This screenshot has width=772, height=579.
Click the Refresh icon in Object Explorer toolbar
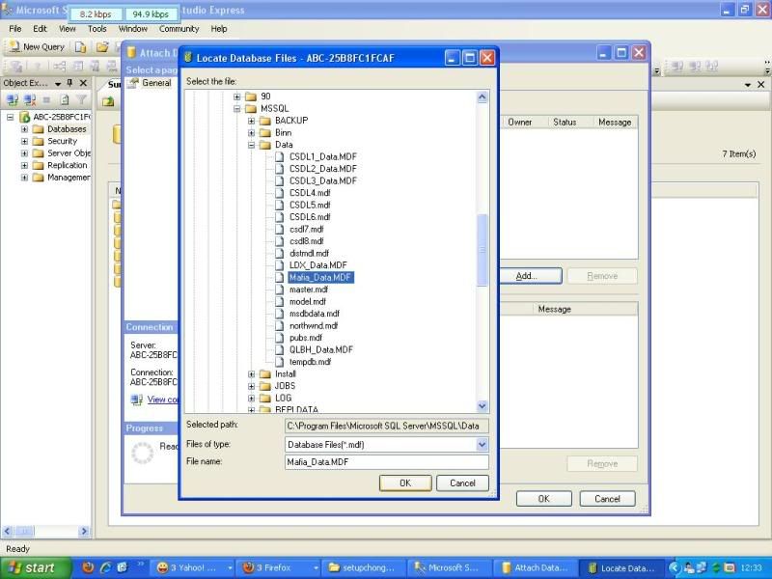(x=64, y=100)
